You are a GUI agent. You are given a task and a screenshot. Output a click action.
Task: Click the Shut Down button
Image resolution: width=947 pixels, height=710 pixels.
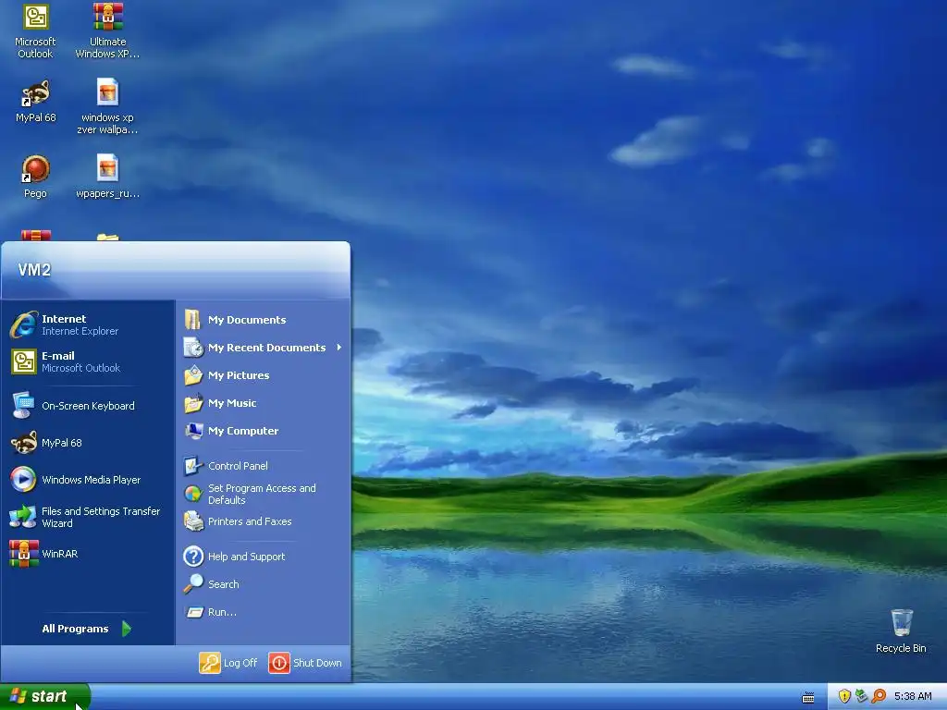[305, 662]
